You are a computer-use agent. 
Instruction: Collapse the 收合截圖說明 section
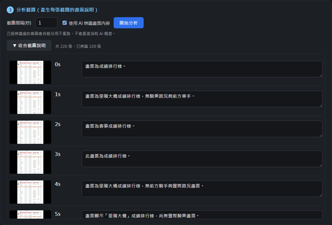coord(29,46)
